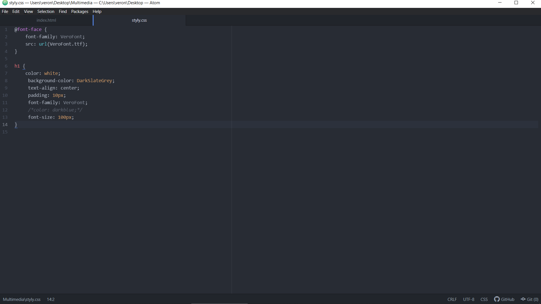This screenshot has height=304, width=541.
Task: Open the View menu
Action: click(28, 12)
